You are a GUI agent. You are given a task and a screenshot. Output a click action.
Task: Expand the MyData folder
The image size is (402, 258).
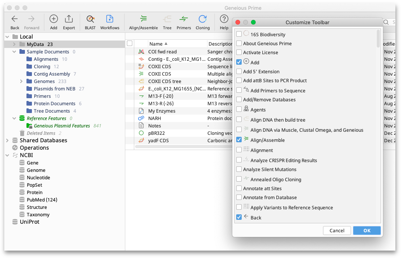14,44
